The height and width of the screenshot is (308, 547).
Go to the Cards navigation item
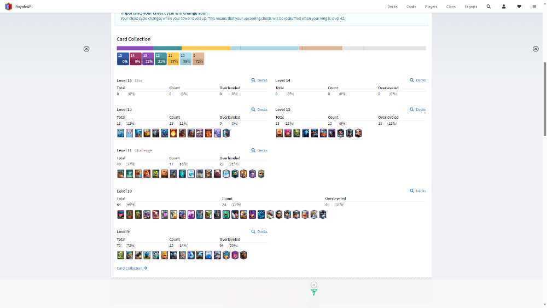[411, 7]
